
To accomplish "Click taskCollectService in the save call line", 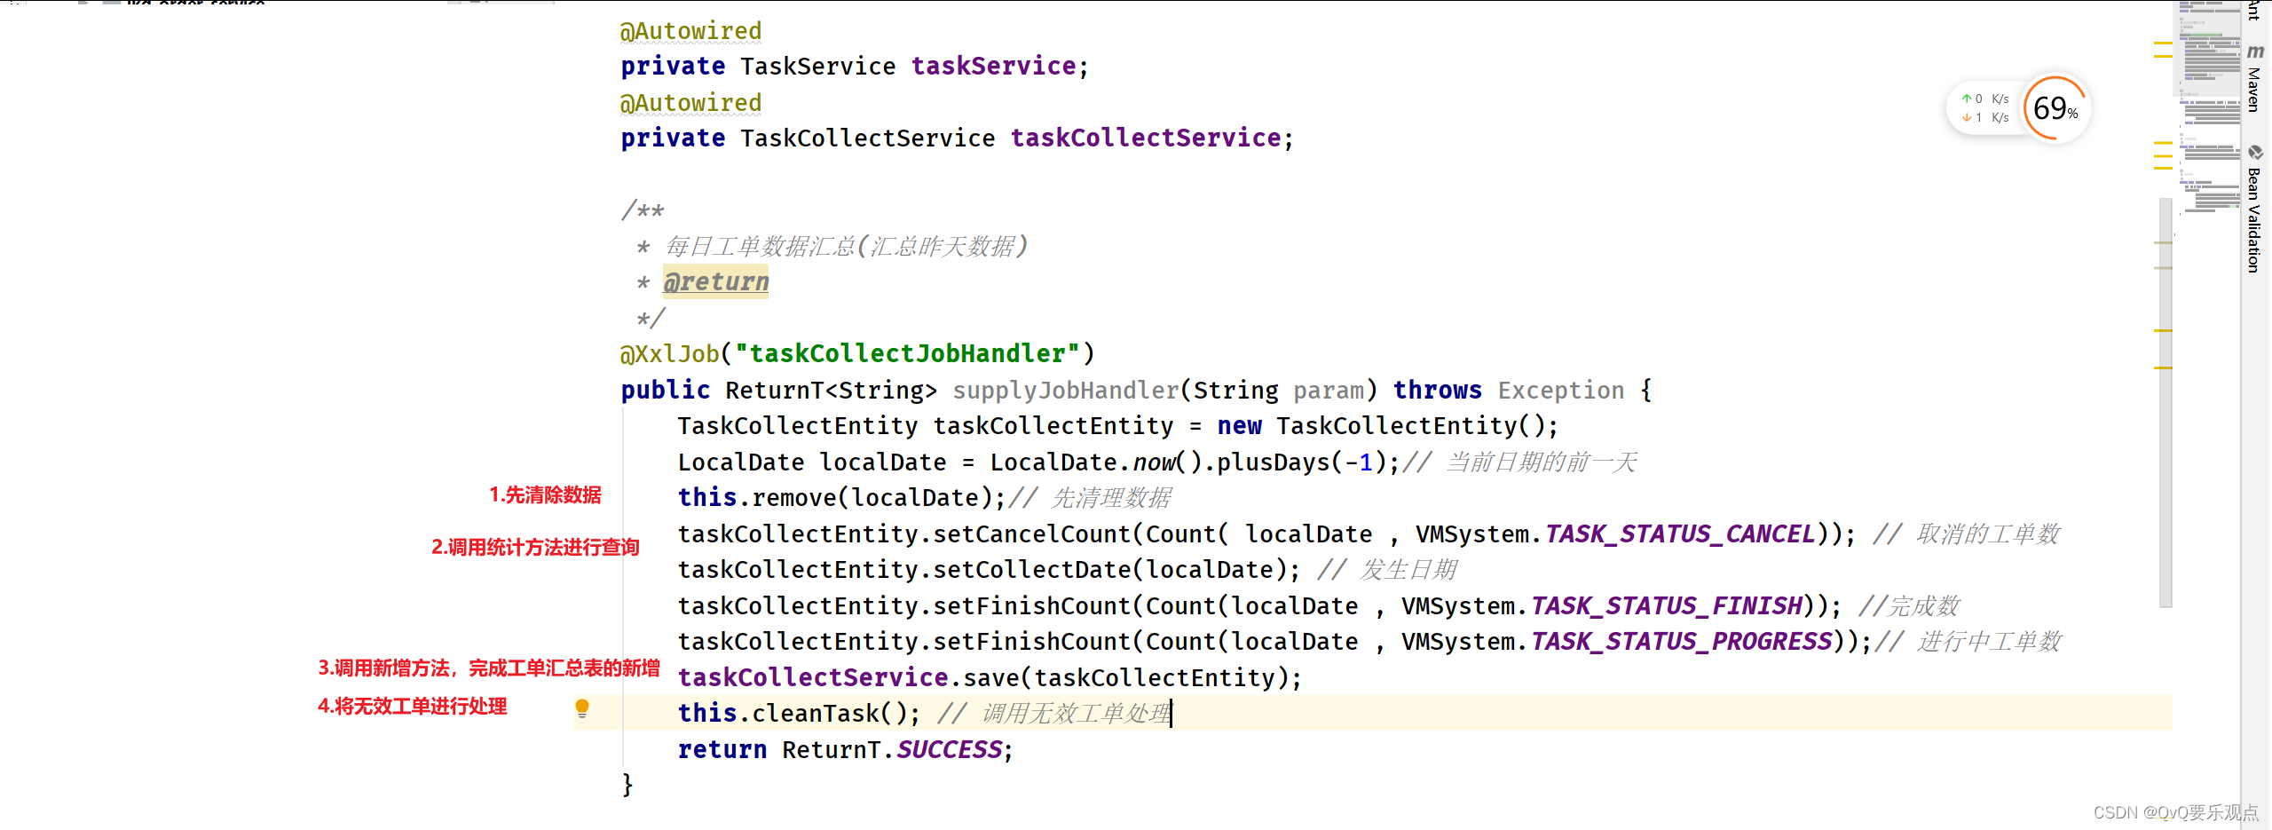I will [813, 678].
